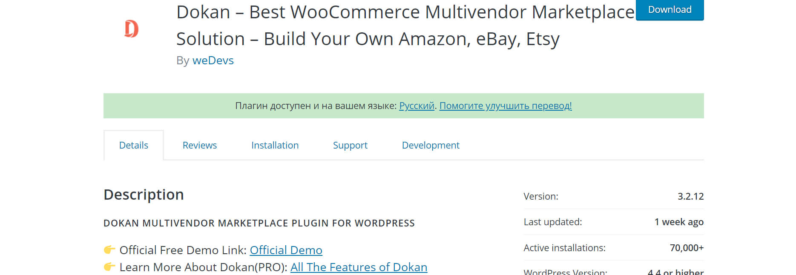Click the Description section heading
The width and height of the screenshot is (796, 275).
(144, 195)
